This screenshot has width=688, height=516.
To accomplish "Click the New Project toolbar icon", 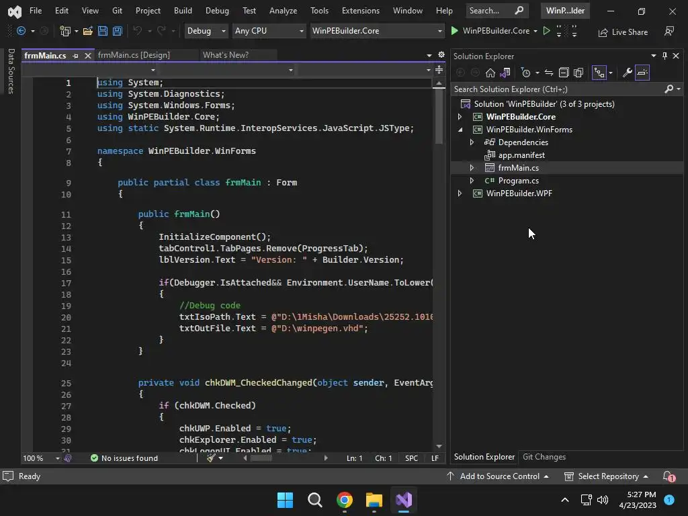I will (x=65, y=31).
